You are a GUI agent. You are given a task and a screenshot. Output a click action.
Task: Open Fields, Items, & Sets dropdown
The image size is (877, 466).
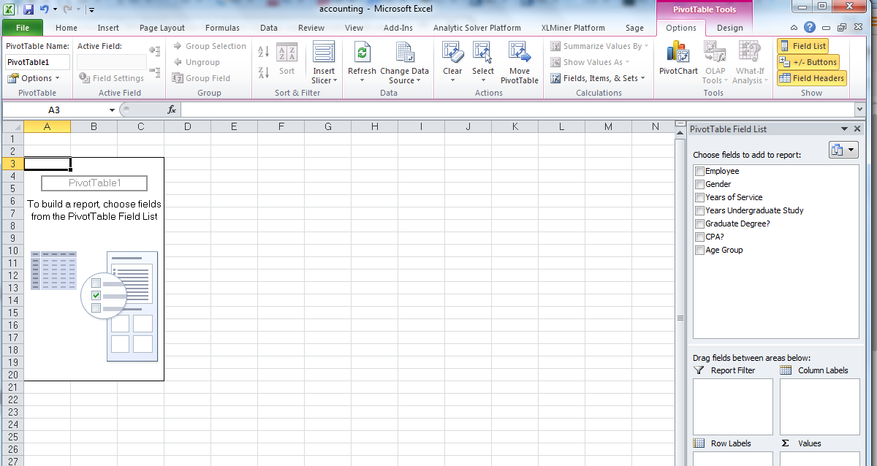[x=599, y=78]
